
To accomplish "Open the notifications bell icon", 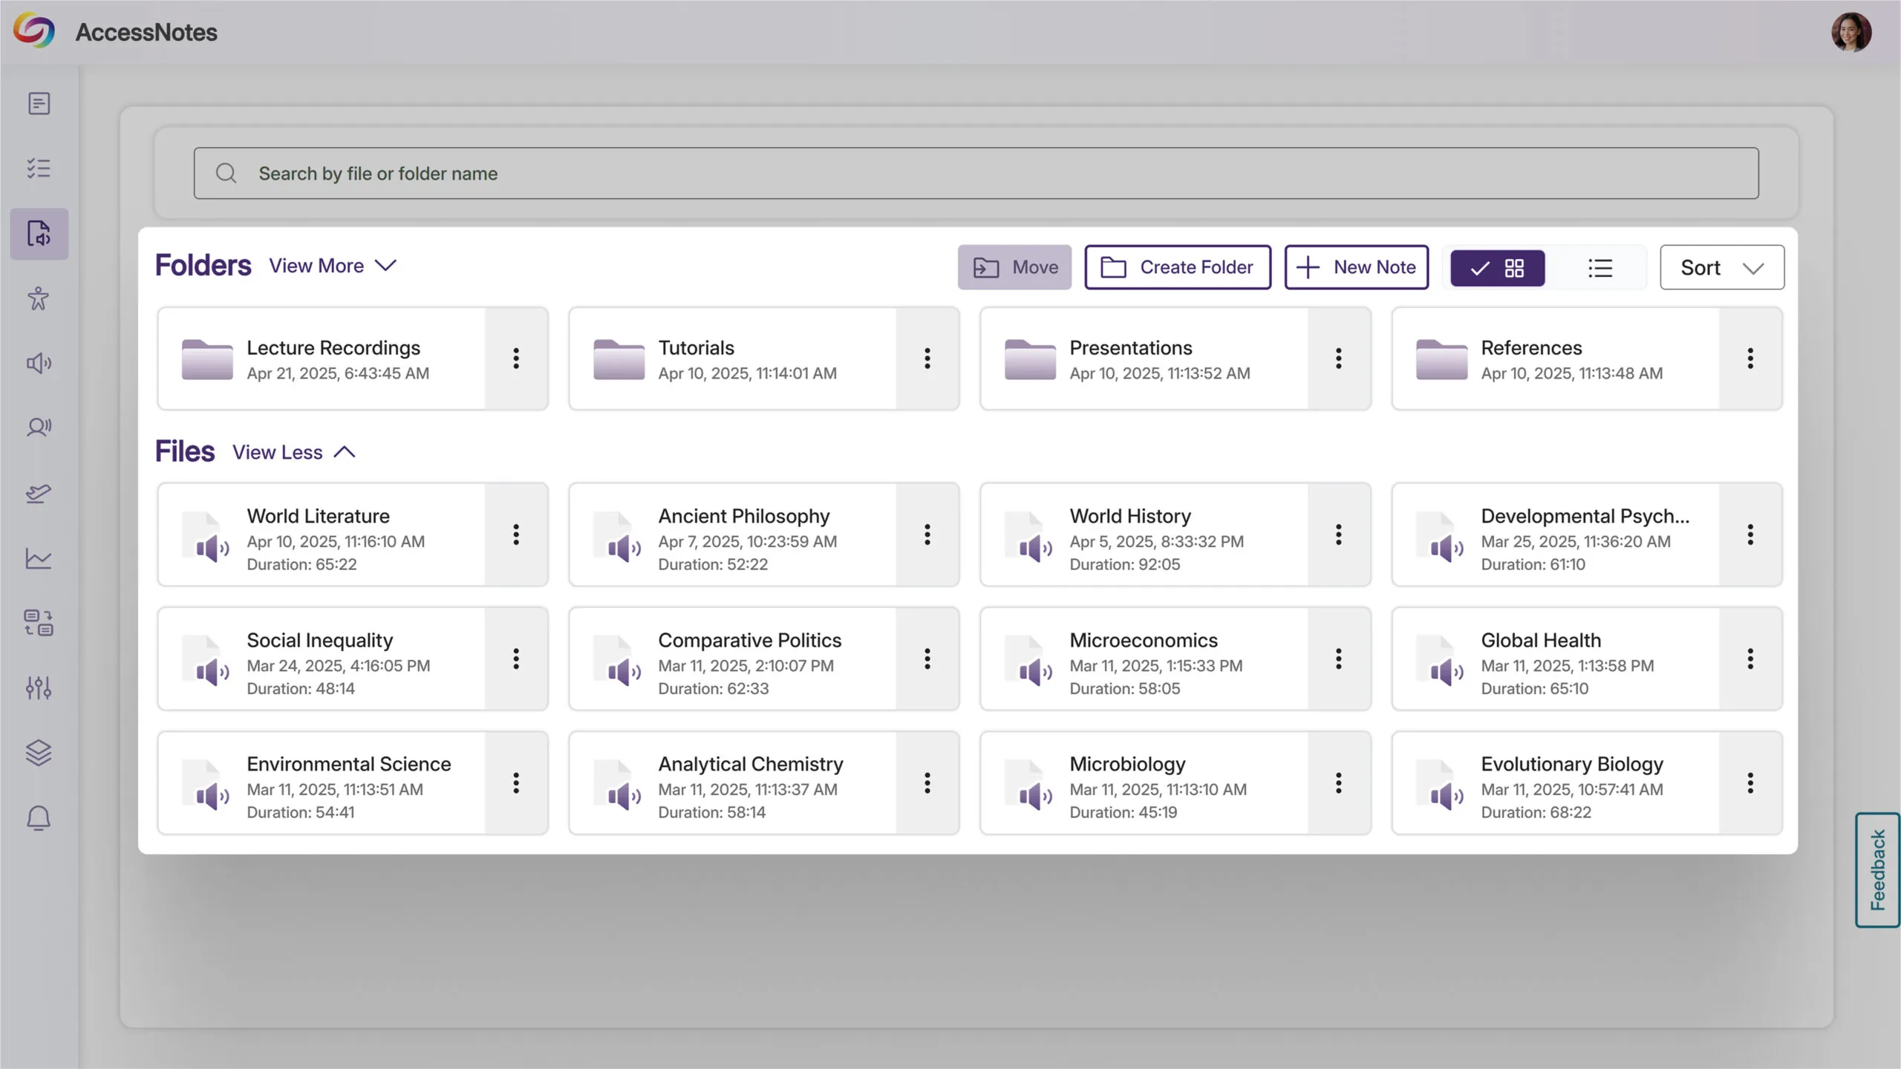I will tap(39, 818).
